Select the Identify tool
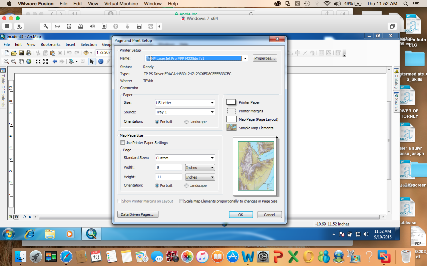The width and height of the screenshot is (427, 266). click(x=100, y=61)
